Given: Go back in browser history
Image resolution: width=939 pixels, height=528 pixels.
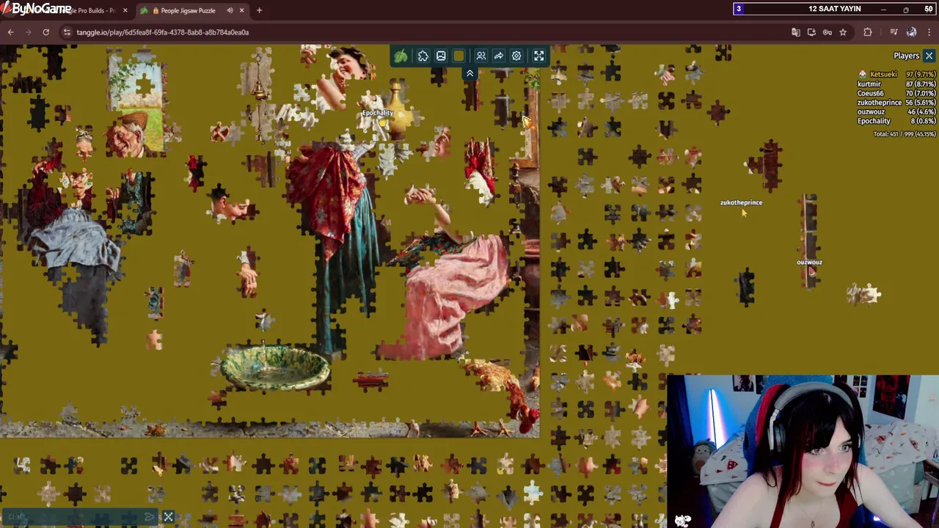Looking at the screenshot, I should [x=10, y=32].
